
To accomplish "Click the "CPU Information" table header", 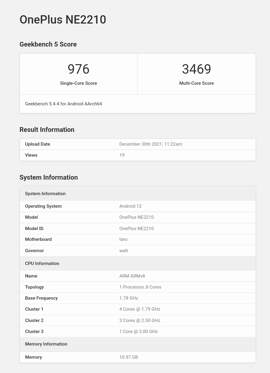I will [x=138, y=263].
